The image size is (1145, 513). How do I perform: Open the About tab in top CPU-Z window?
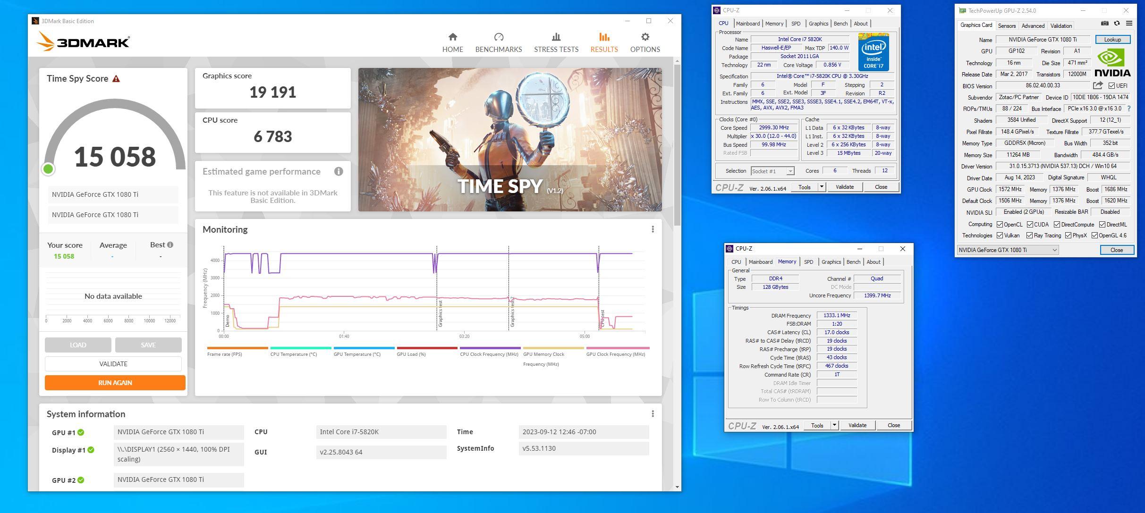pos(860,24)
